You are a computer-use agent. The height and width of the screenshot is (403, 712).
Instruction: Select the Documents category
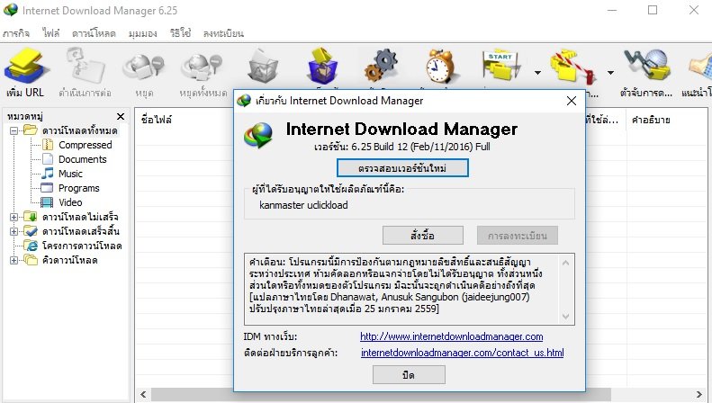82,159
